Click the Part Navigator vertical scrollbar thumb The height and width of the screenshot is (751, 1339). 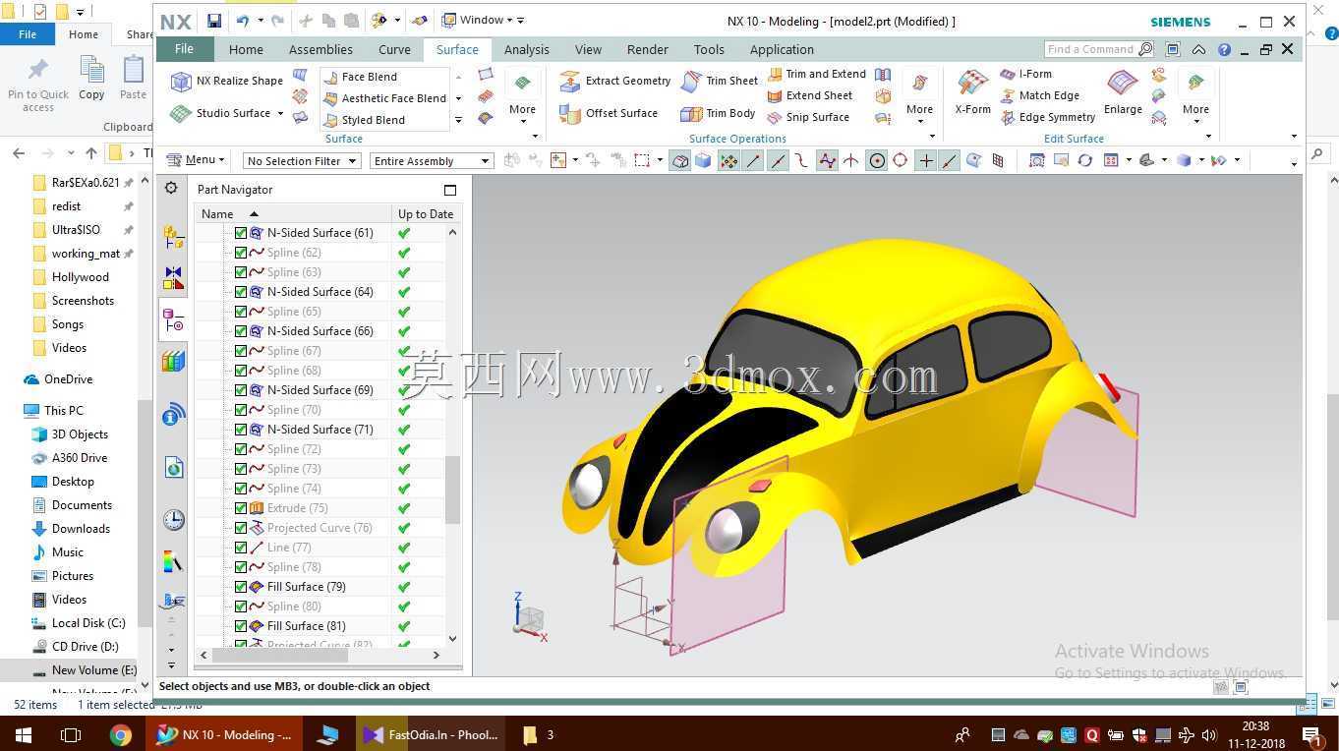(x=452, y=490)
